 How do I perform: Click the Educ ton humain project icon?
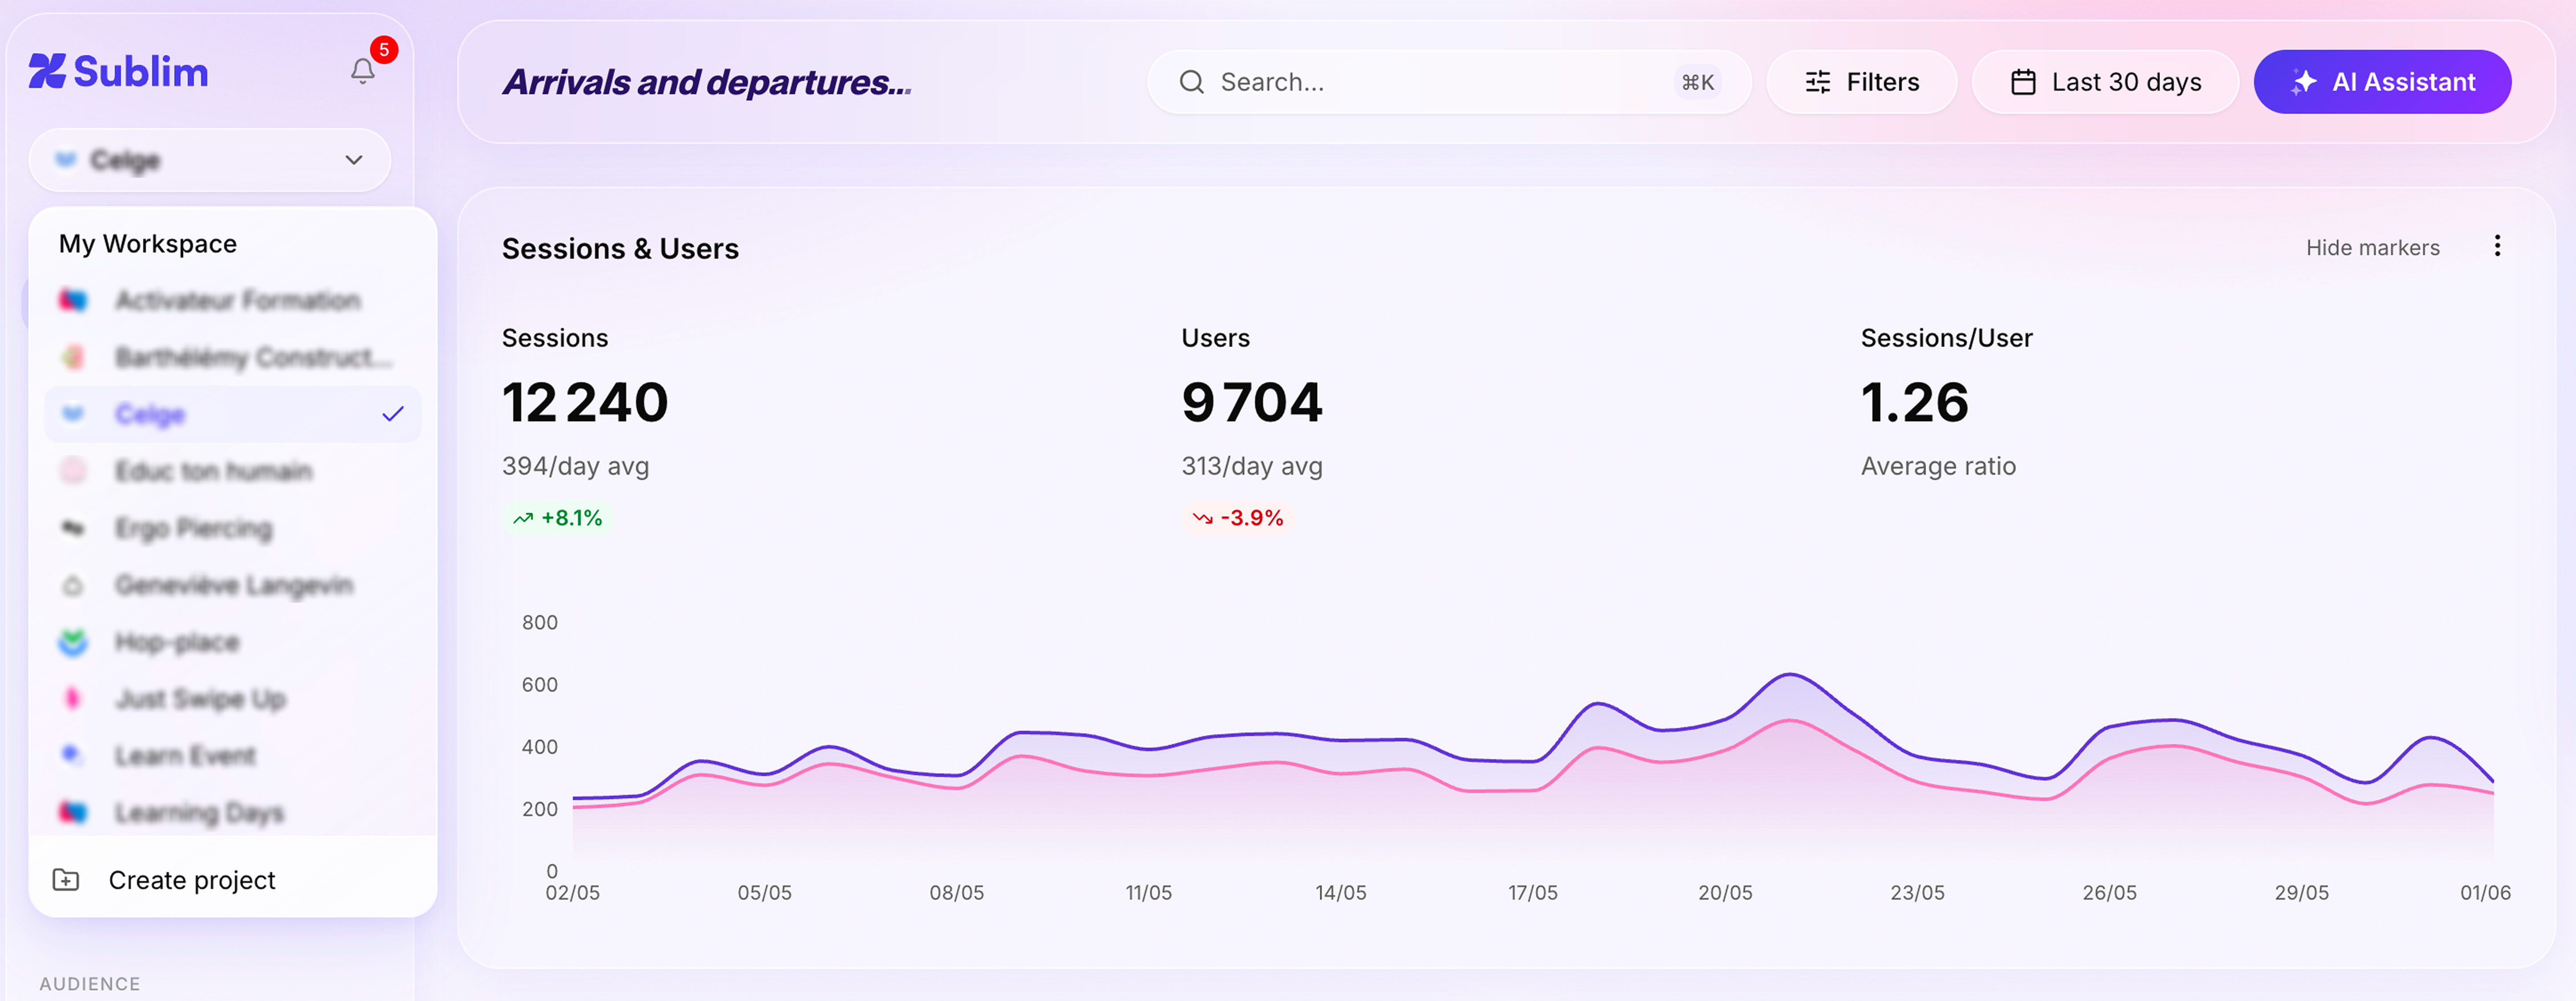coord(73,471)
